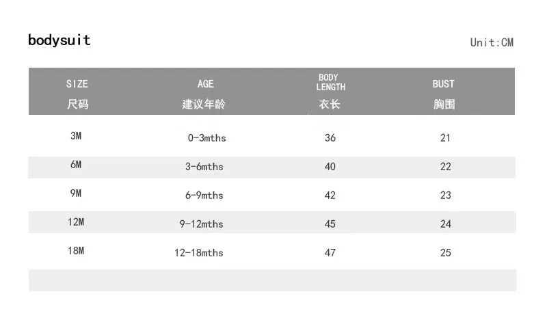Select the 18M size cell
547x309 pixels.
click(x=76, y=250)
